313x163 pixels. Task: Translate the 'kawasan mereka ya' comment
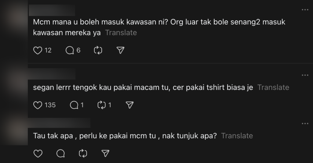(121, 33)
